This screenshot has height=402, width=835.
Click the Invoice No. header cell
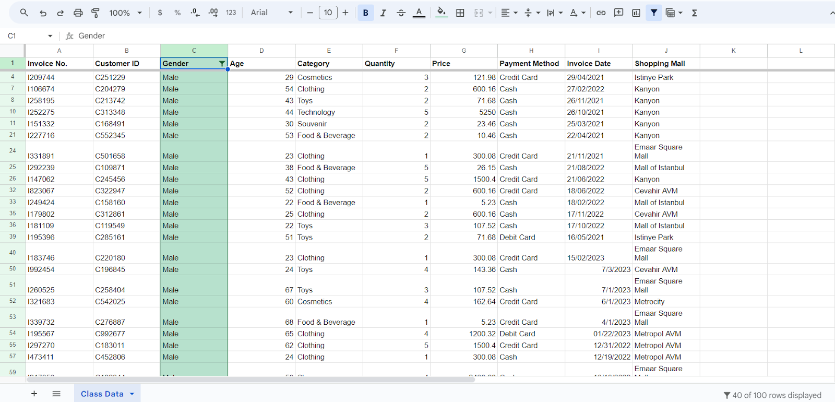coord(59,64)
